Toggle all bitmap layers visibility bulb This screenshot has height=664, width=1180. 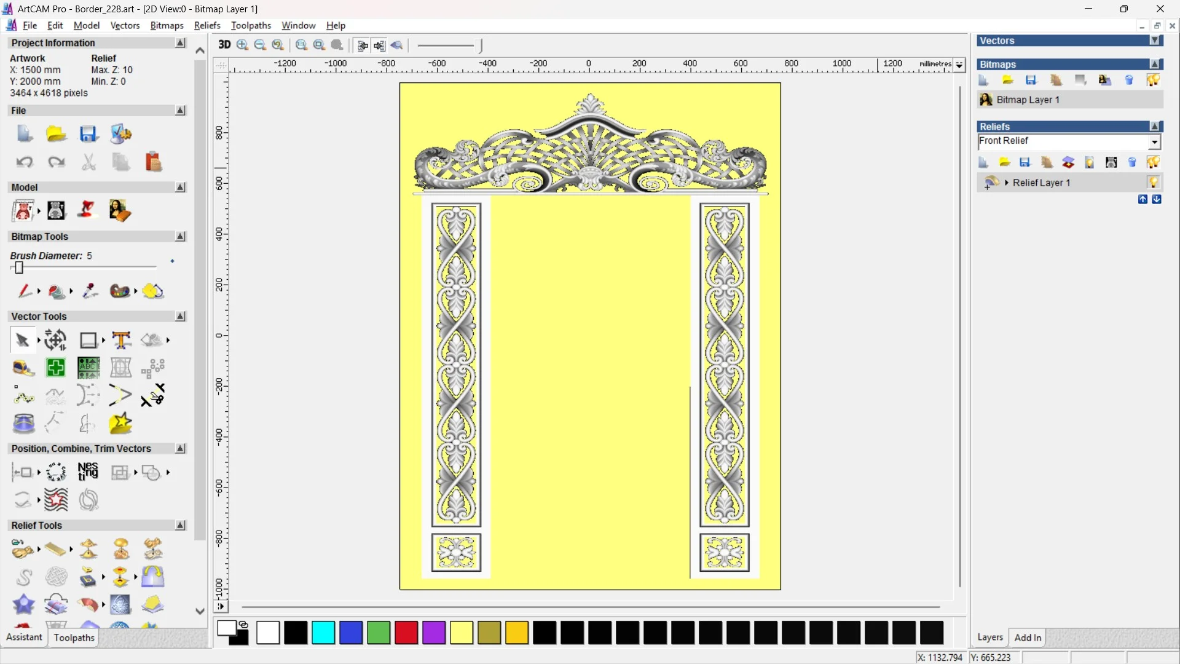pos(1153,80)
